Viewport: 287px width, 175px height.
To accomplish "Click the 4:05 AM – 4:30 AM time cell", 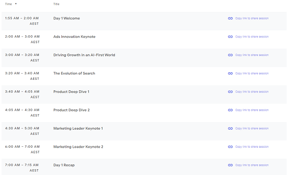I will click(x=22, y=112).
